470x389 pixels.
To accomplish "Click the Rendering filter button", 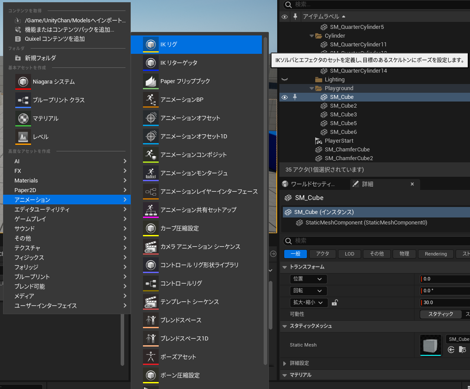I will tap(436, 254).
